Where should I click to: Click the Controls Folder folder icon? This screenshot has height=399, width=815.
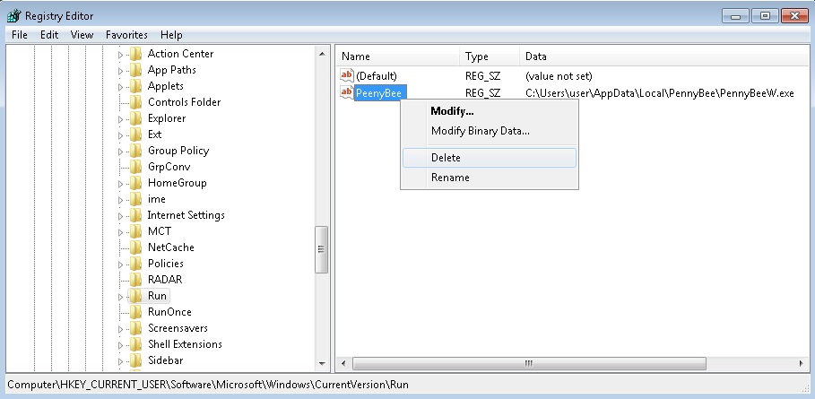click(135, 102)
